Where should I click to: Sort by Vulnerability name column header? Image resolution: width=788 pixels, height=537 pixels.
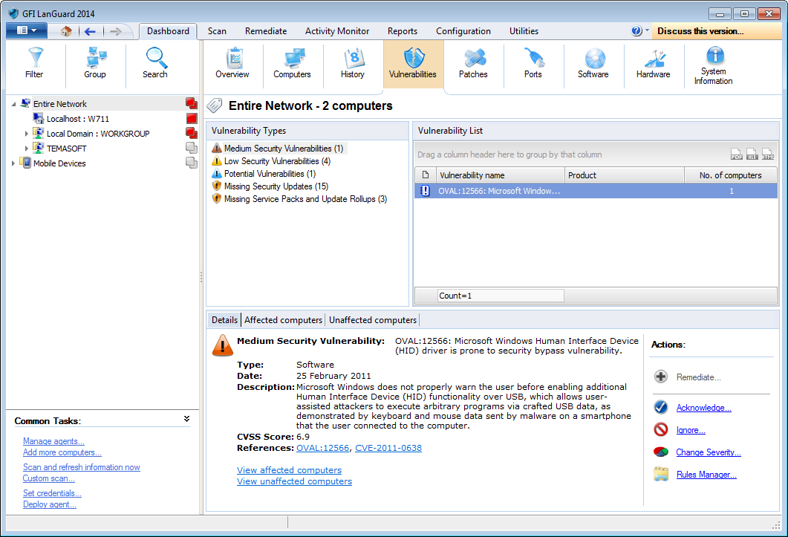(x=500, y=175)
